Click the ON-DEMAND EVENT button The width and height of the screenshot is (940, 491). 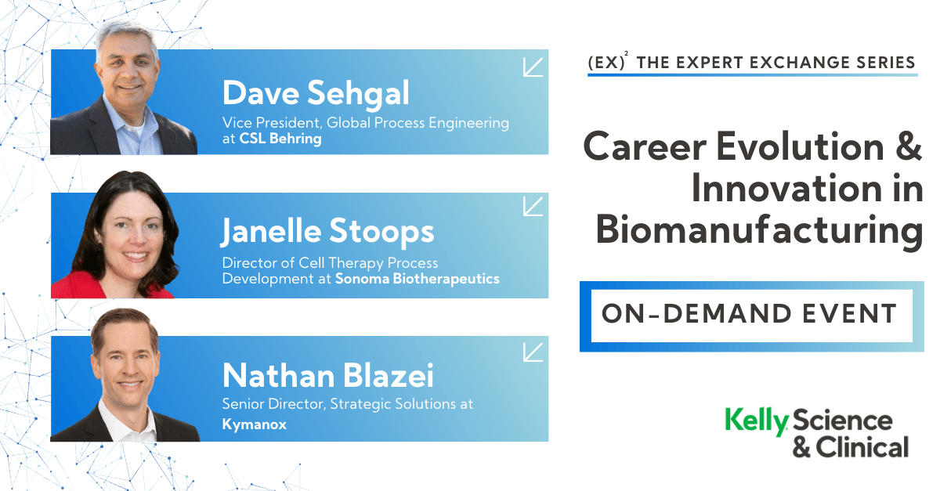[x=751, y=316]
